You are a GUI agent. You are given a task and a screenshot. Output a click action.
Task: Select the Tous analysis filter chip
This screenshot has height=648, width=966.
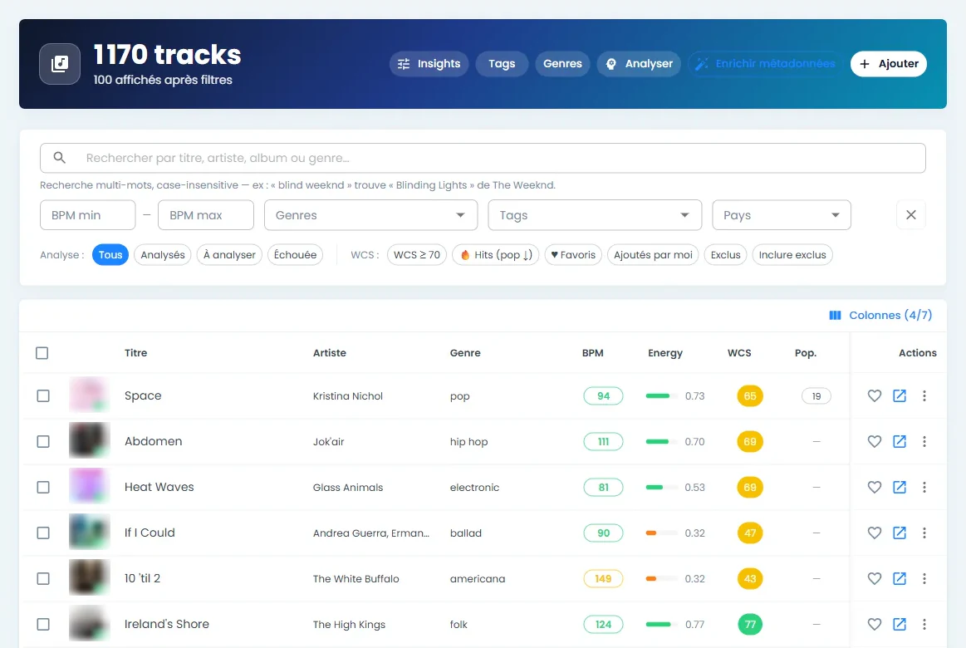click(x=110, y=255)
